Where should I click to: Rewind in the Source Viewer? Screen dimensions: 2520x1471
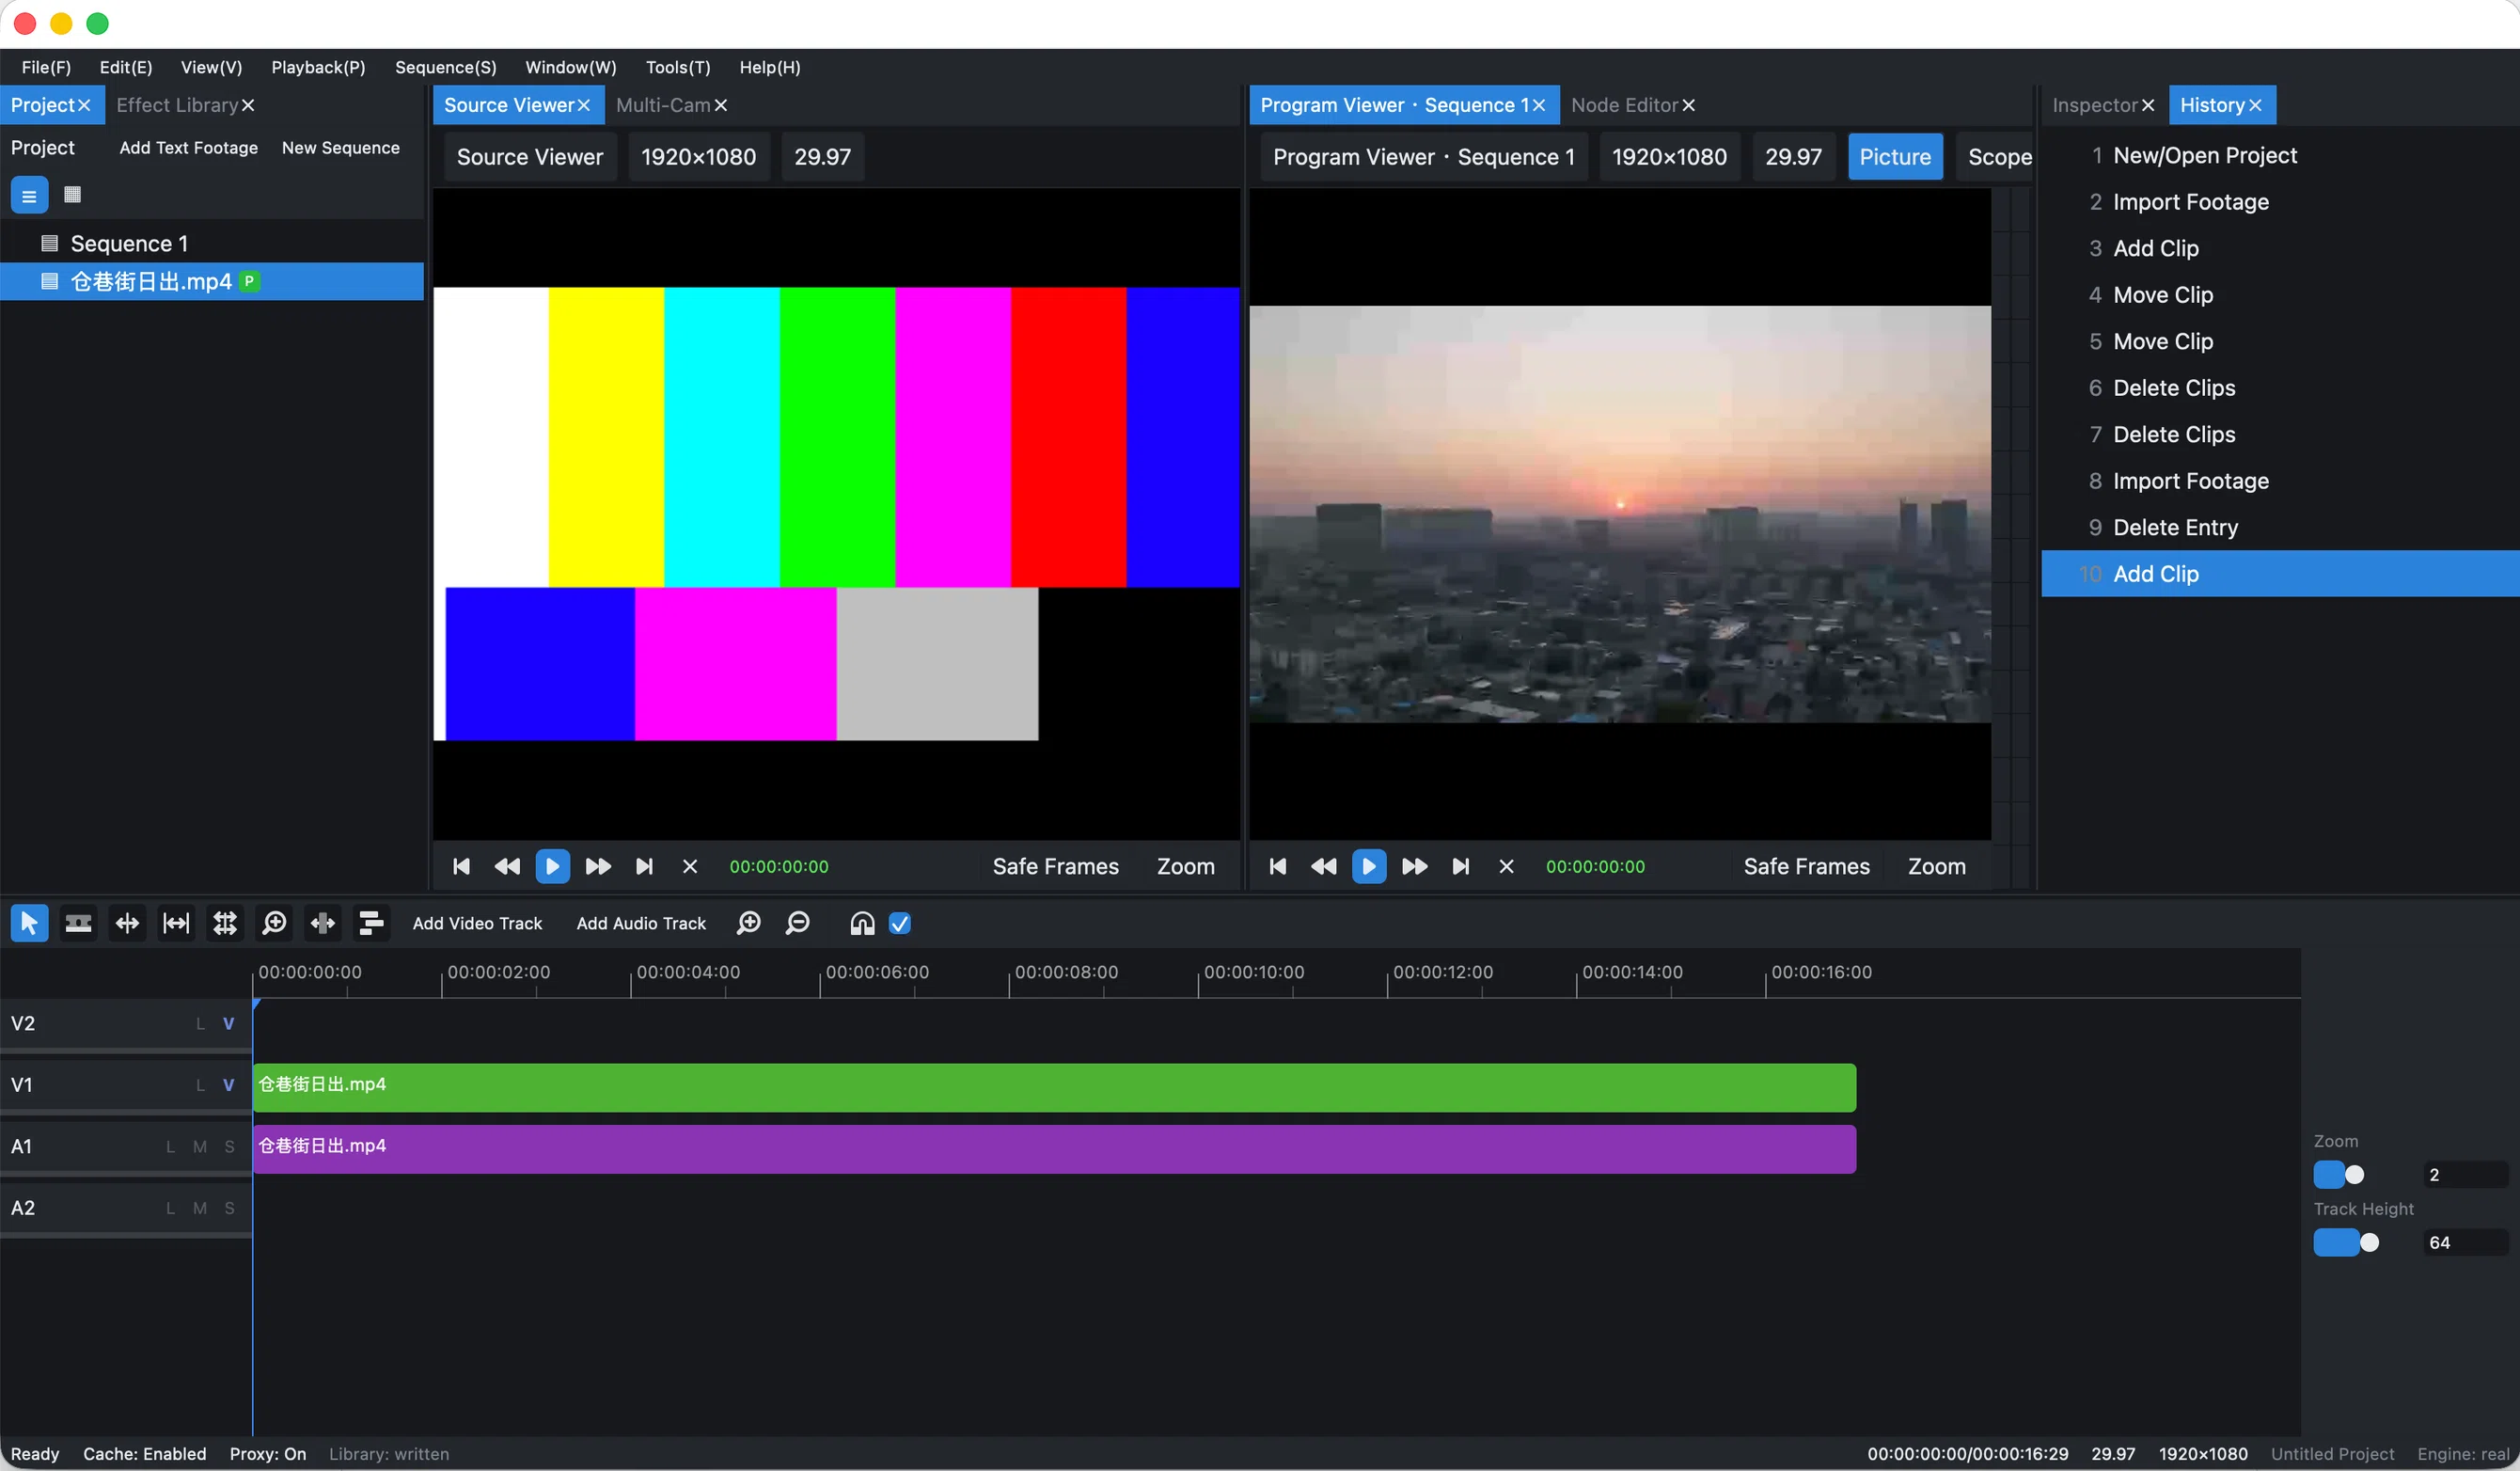[507, 866]
